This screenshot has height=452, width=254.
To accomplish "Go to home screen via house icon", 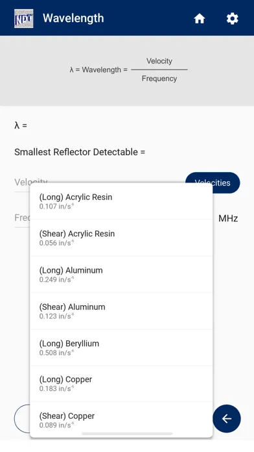I will [200, 18].
